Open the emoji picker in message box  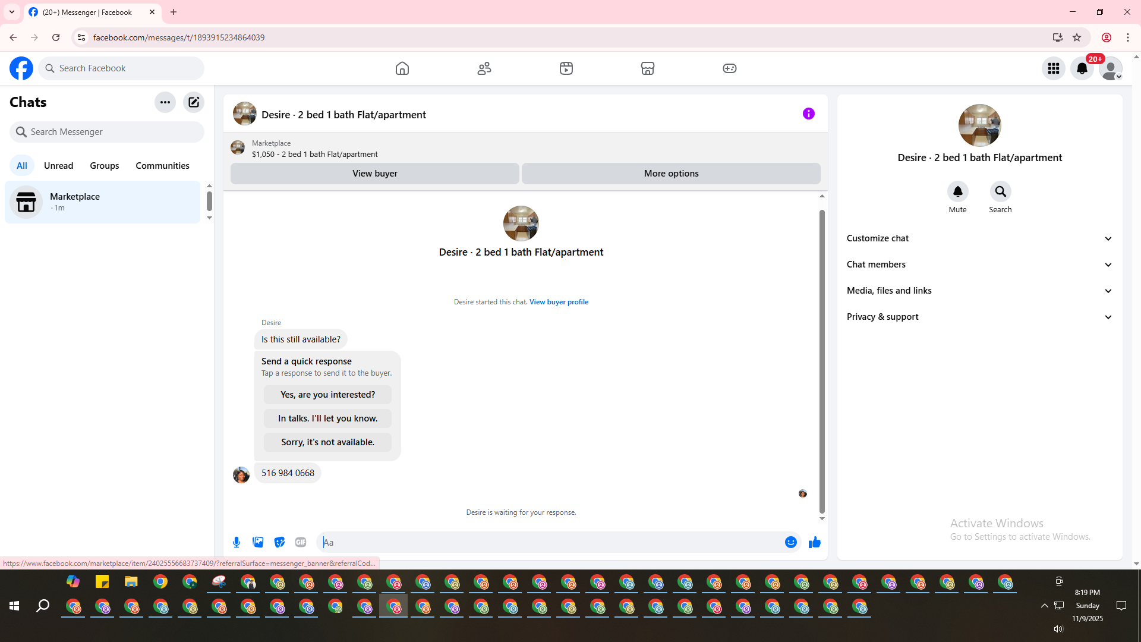tap(790, 542)
